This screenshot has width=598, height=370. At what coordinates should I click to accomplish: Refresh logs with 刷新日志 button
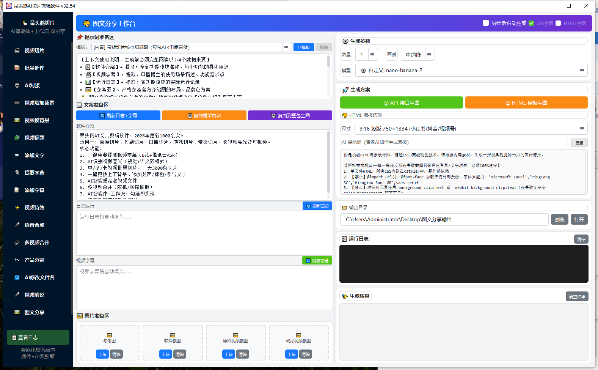pyautogui.click(x=317, y=206)
